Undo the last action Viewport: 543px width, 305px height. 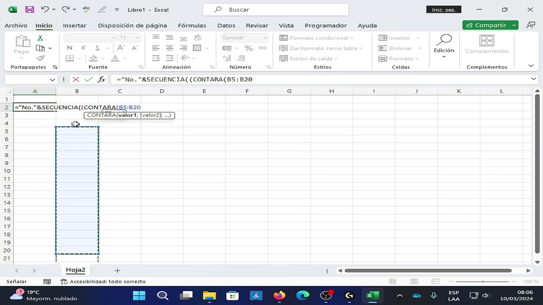point(45,9)
